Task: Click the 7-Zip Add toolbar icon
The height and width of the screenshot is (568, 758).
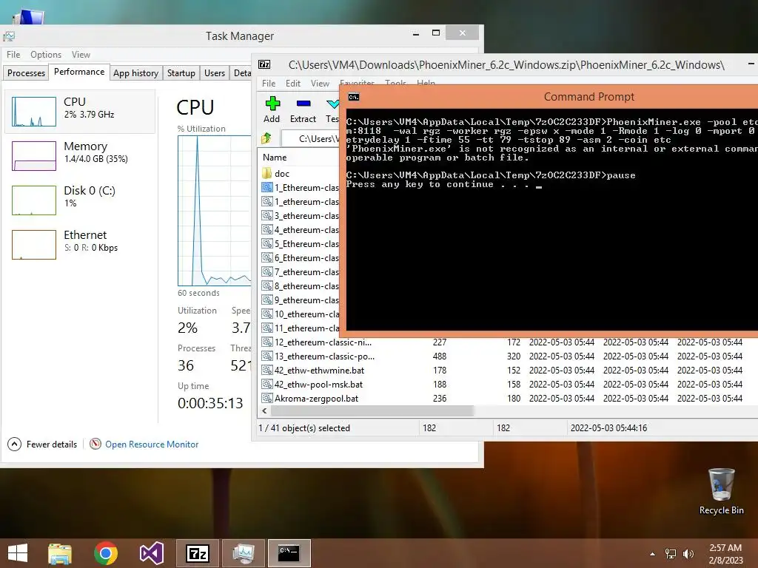Action: [x=272, y=104]
